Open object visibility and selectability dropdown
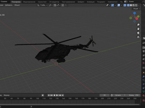Screen dimensions: 145x108 (x=108, y=5)
